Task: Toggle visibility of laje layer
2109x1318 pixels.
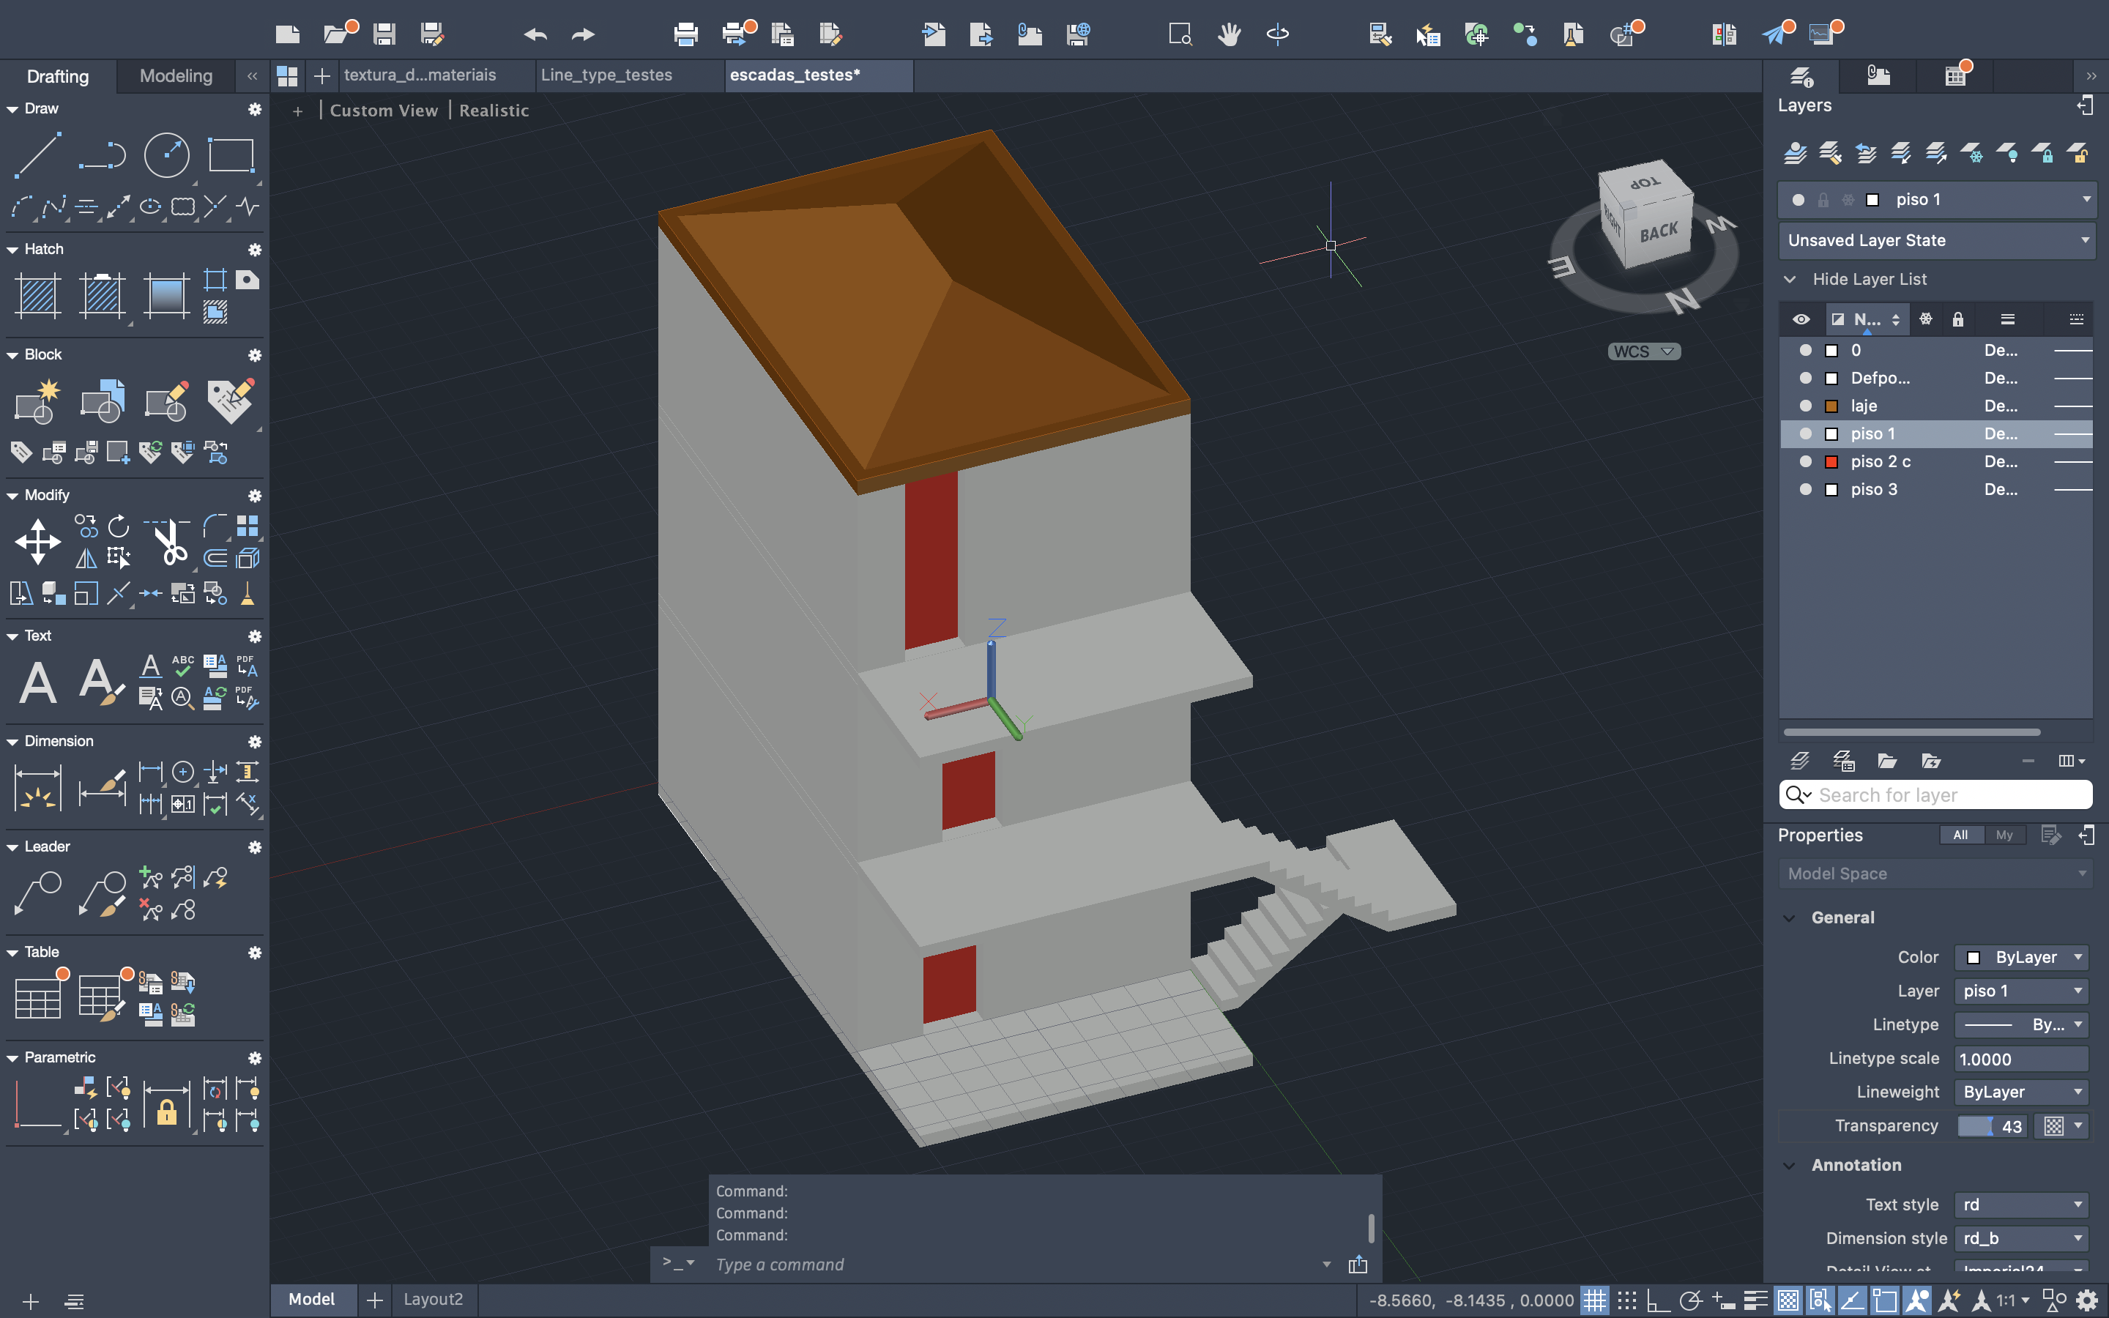Action: pyautogui.click(x=1805, y=406)
